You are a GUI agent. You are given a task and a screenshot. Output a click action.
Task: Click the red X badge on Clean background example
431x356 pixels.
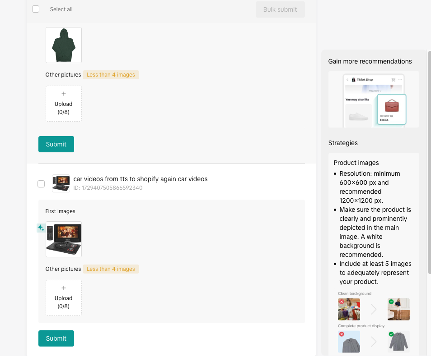click(x=342, y=302)
